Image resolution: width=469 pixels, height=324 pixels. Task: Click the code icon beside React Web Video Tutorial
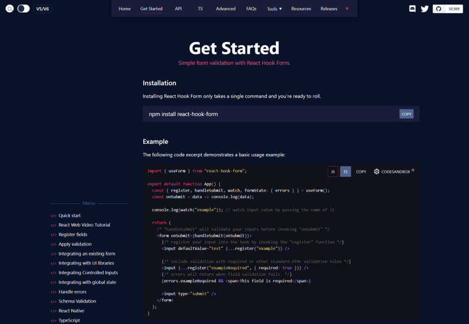point(54,225)
